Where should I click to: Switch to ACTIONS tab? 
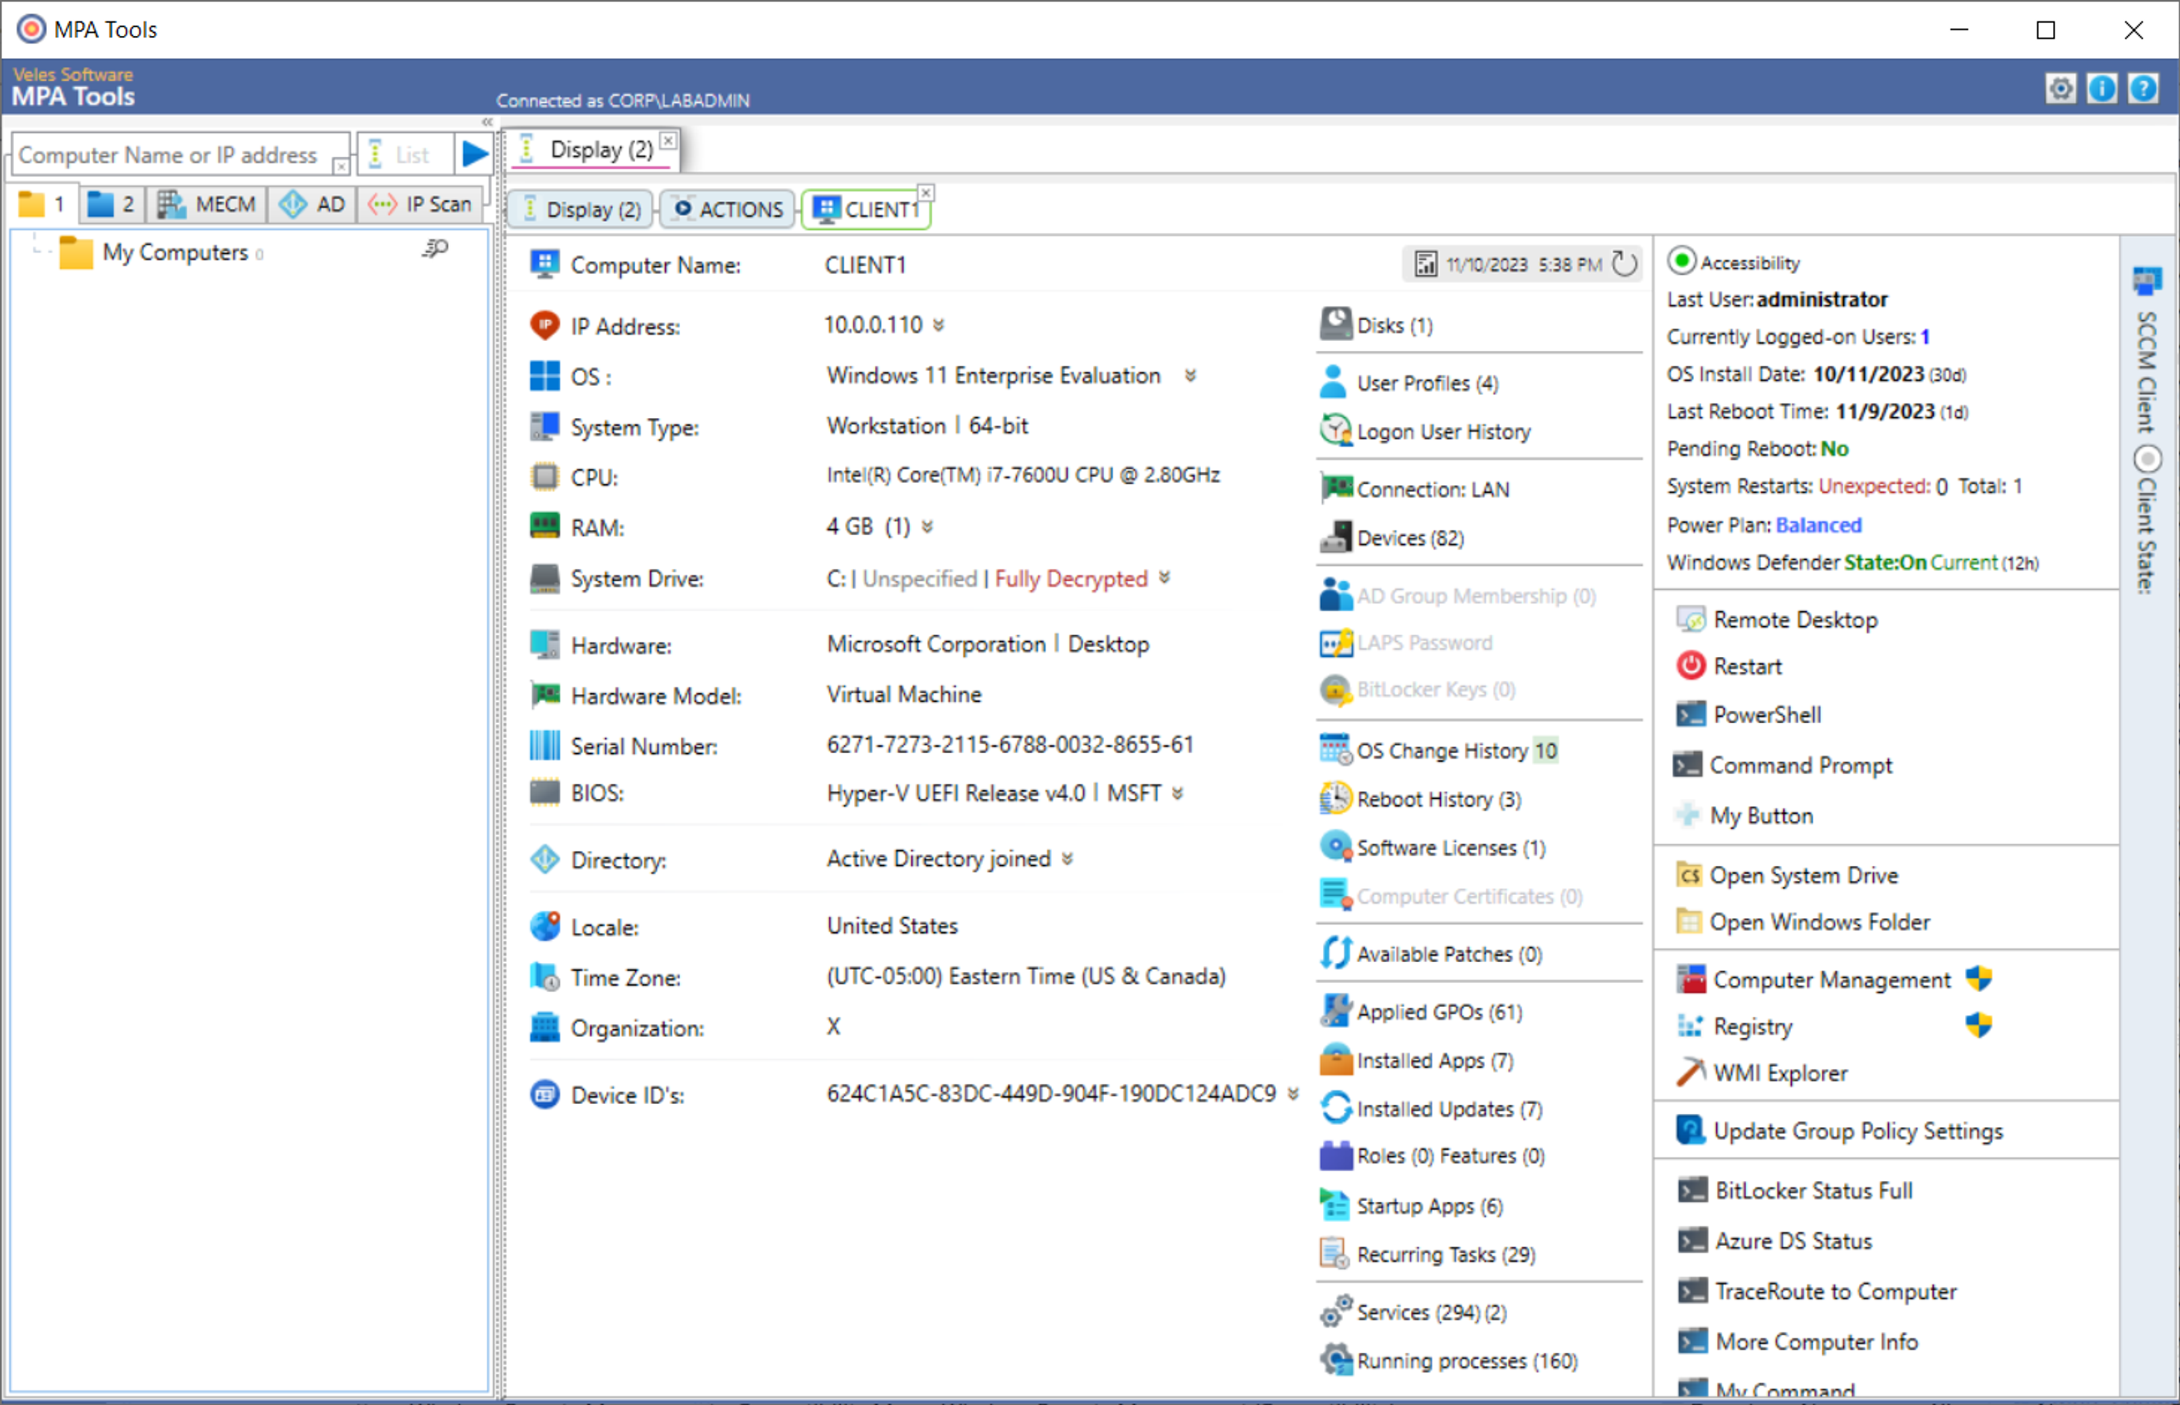pos(728,209)
